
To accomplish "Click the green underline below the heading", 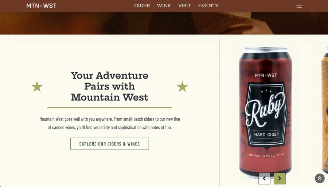I will [110, 108].
